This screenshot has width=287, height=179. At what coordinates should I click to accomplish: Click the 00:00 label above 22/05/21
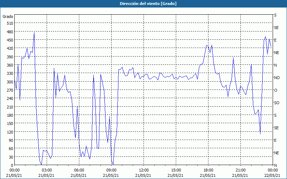coord(273,170)
